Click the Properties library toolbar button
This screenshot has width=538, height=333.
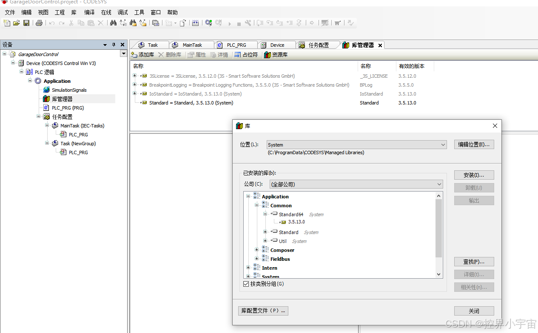(x=197, y=55)
